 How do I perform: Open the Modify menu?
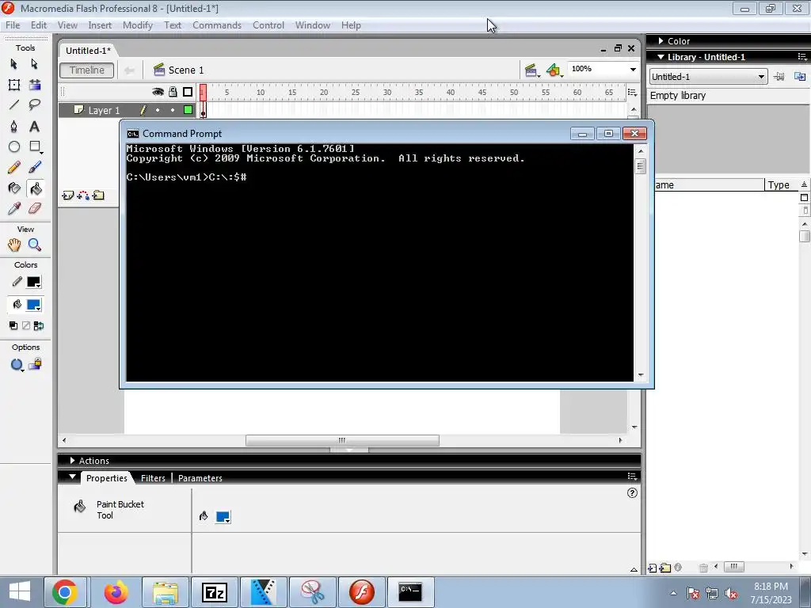138,25
